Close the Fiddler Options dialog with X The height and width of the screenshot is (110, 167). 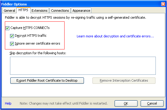point(163,4)
